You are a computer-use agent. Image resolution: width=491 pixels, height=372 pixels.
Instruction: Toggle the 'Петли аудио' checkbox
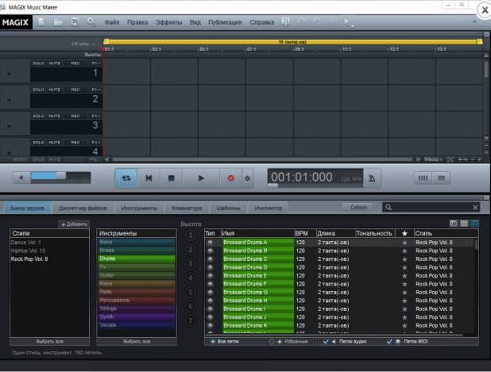tap(326, 341)
